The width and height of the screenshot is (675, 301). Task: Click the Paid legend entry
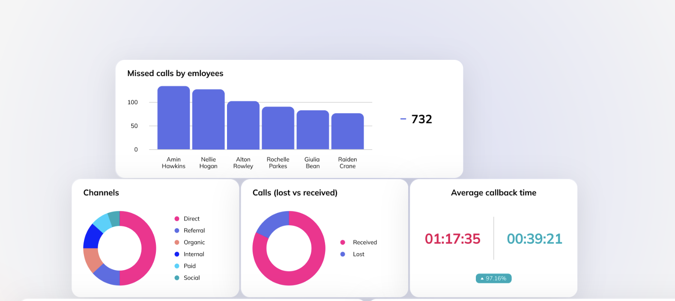coord(189,266)
